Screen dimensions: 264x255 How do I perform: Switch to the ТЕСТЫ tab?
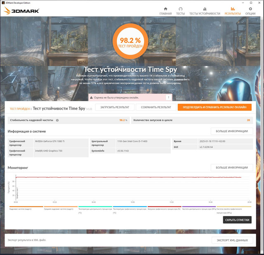(180, 11)
